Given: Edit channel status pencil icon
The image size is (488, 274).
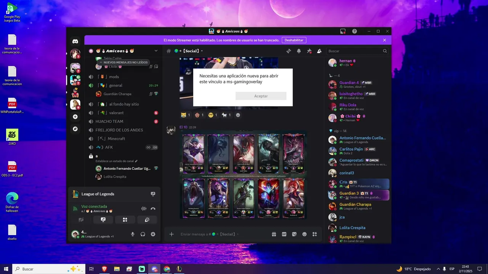Looking at the screenshot, I should click(136, 161).
